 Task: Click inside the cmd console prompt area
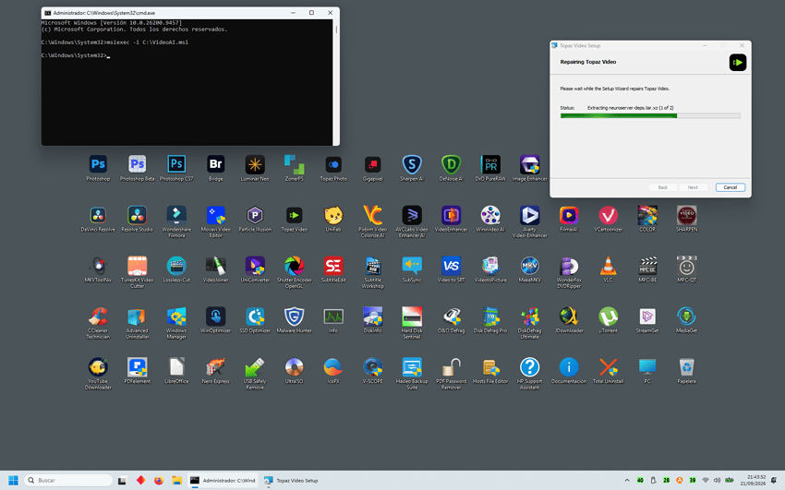(187, 82)
